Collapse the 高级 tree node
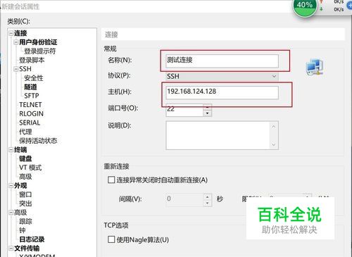This screenshot has width=352, height=257. [x=11, y=213]
